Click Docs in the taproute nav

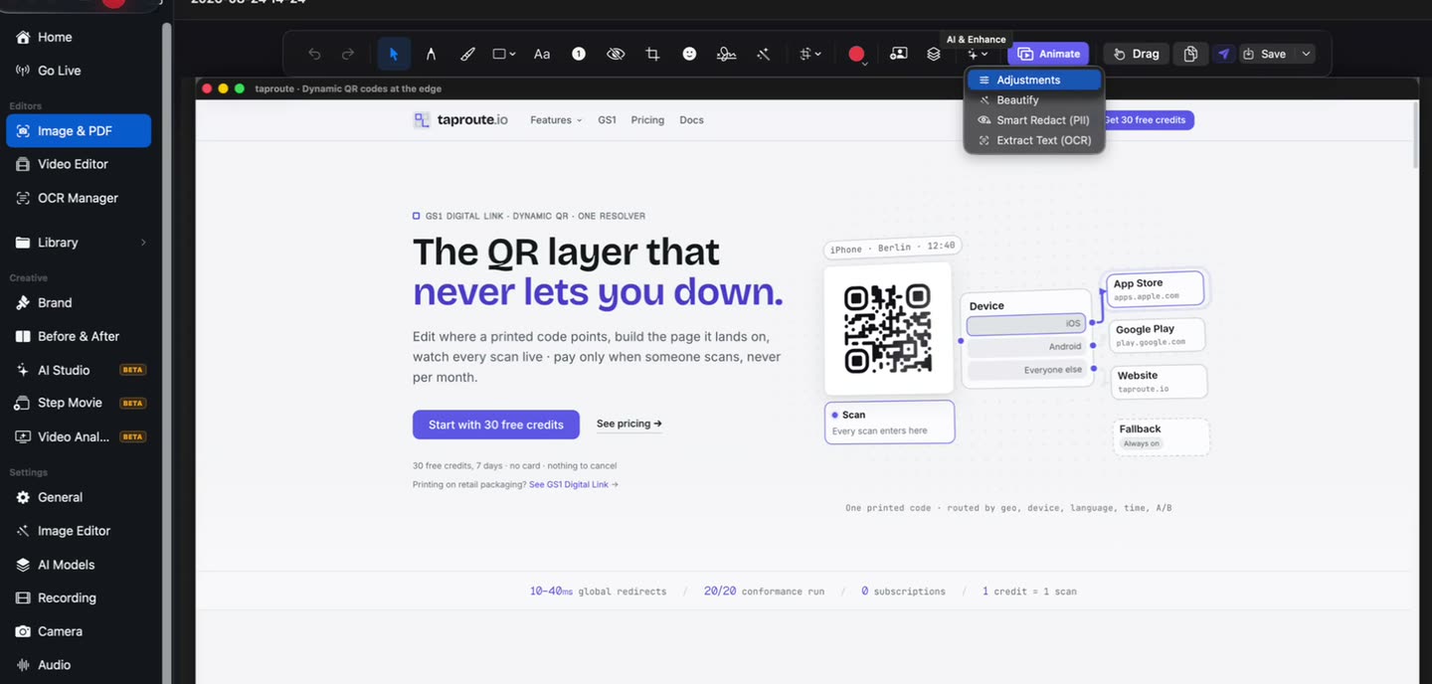[x=691, y=120]
